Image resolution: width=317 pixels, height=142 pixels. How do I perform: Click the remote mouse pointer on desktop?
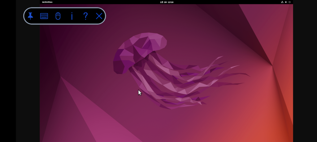click(x=139, y=92)
